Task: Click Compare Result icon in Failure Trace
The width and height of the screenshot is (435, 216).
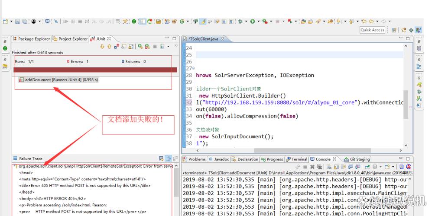Action: pos(175,159)
